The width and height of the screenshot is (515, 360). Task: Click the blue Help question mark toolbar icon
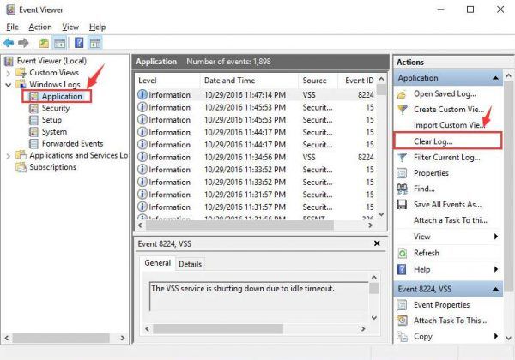(x=78, y=43)
